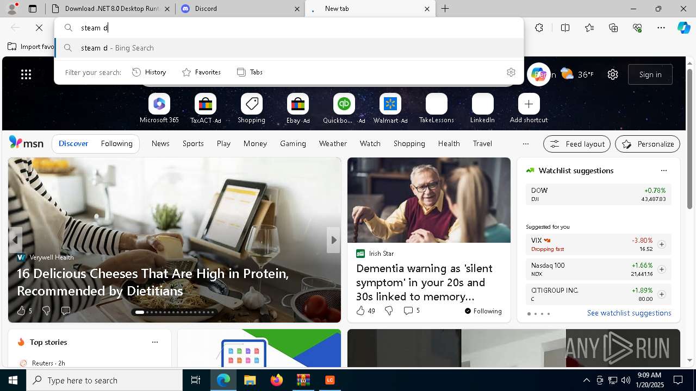Open See watchlist suggestions link

coord(629,313)
